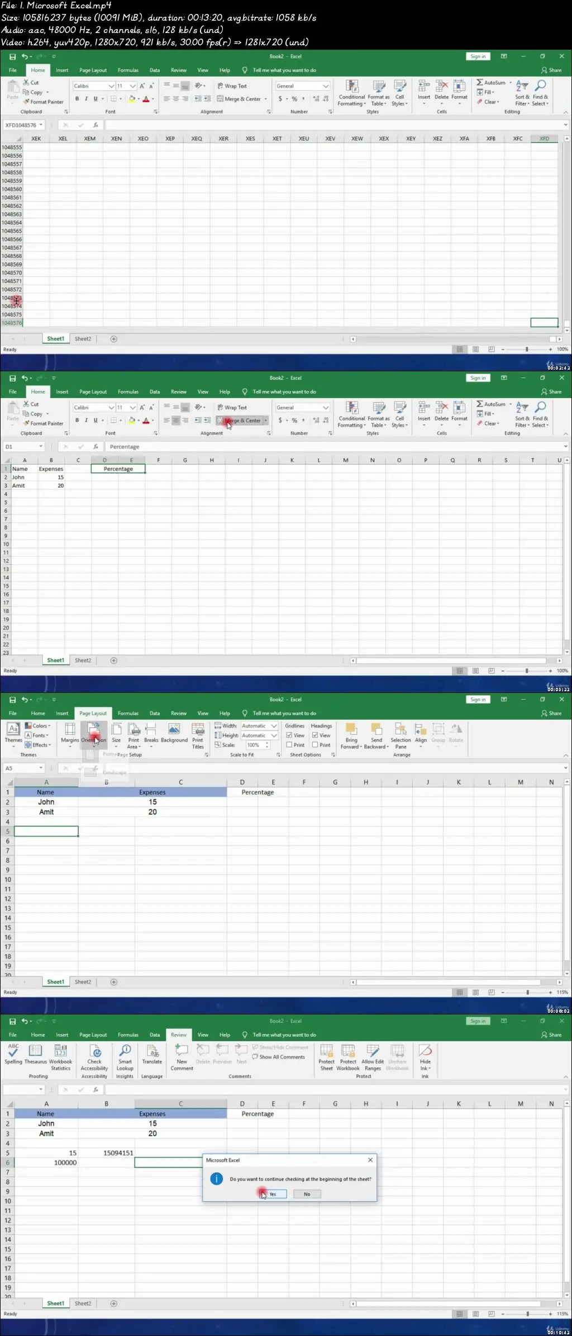Image resolution: width=572 pixels, height=1336 pixels.
Task: Click Share in the Page Layout ribbon frame
Action: [x=551, y=713]
